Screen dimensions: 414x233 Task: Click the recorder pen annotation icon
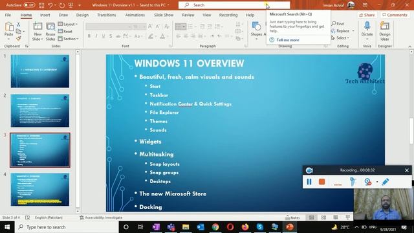[x=386, y=182]
